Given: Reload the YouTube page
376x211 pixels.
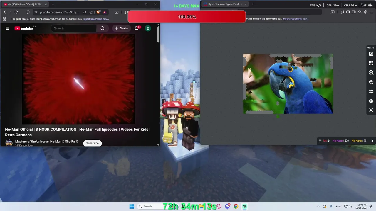Looking at the screenshot, I should [16, 12].
